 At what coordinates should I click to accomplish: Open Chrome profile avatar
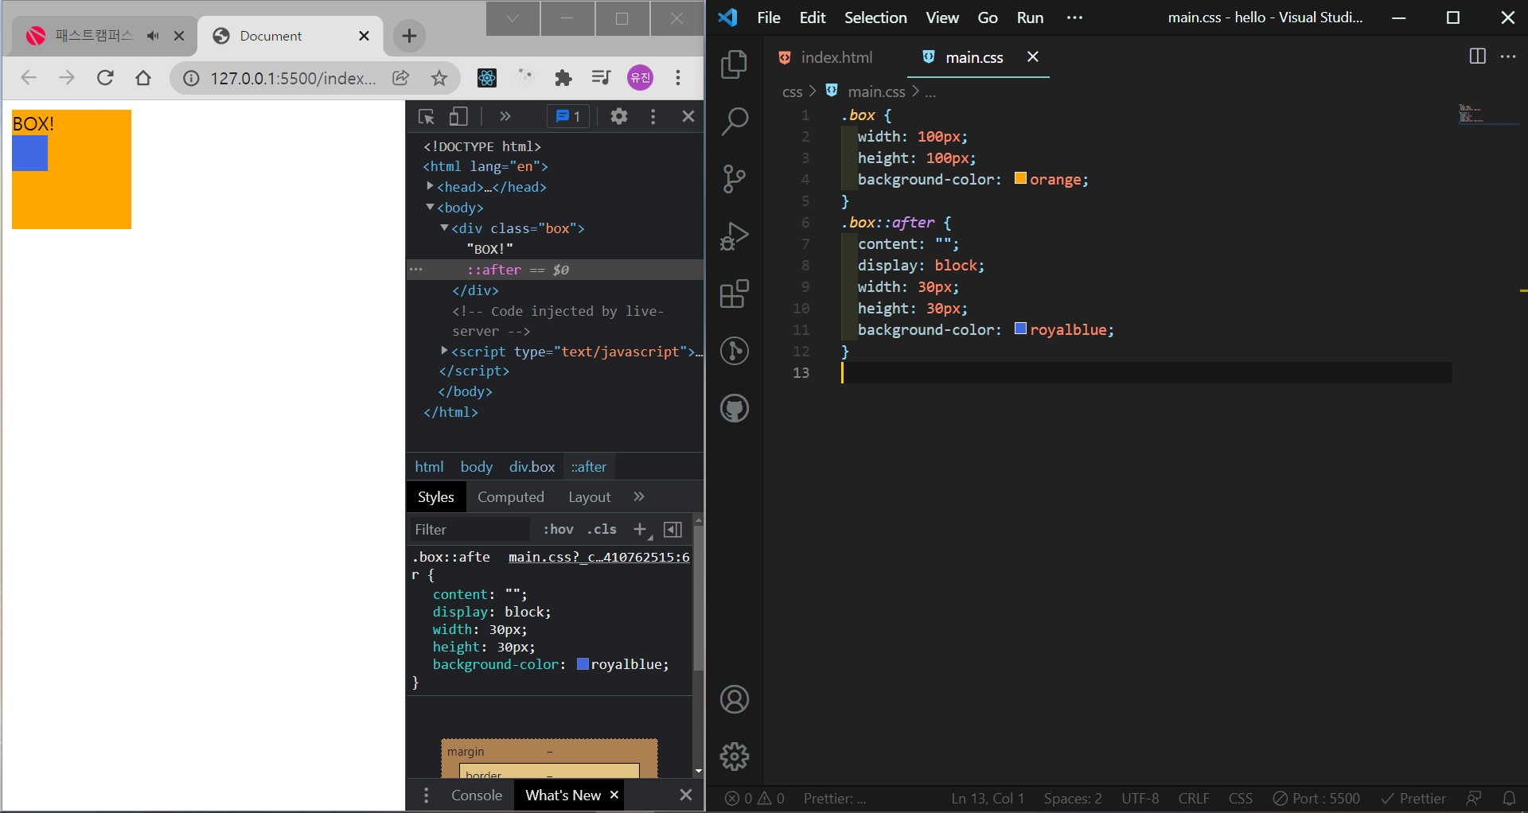point(641,77)
